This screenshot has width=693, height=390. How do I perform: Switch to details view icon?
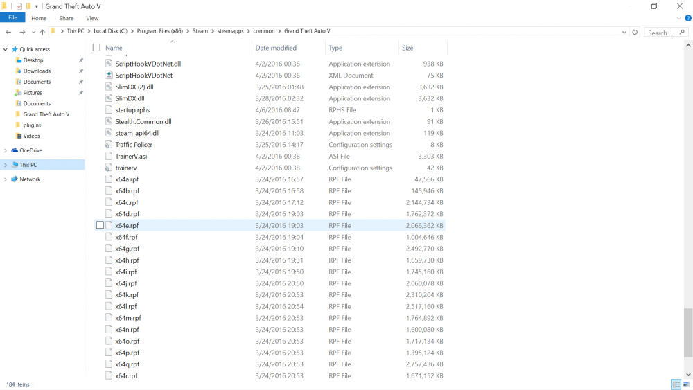[676, 384]
